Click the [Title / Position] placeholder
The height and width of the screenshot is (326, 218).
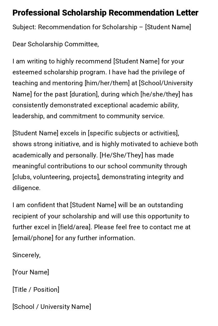coord(36,290)
